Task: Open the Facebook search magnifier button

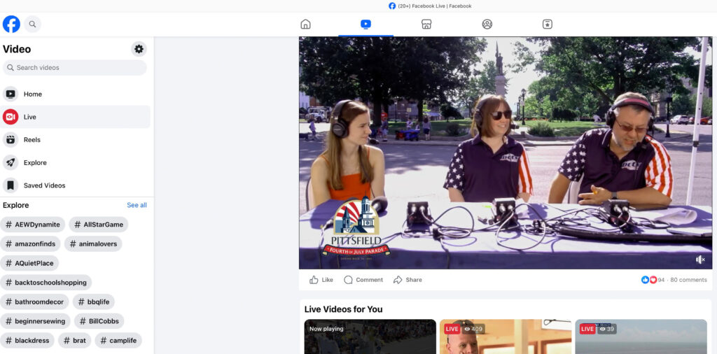Action: pyautogui.click(x=32, y=24)
